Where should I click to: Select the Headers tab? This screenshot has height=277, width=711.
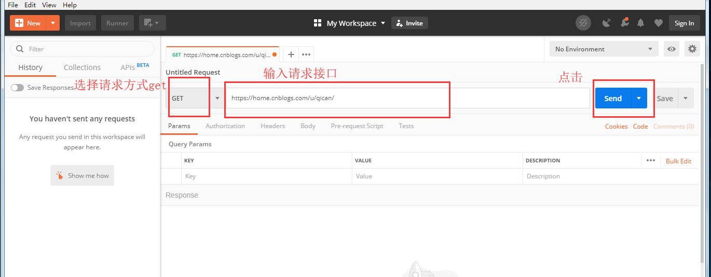pyautogui.click(x=272, y=126)
